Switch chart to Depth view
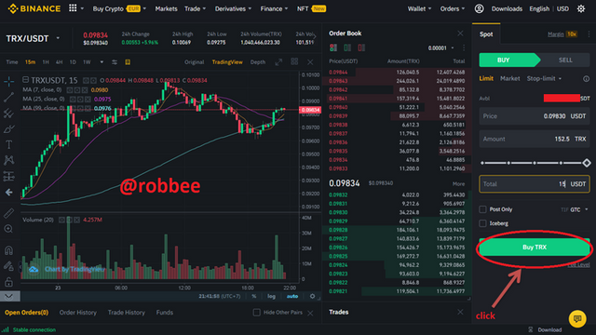Screen dimensions: 596x335 [258, 62]
